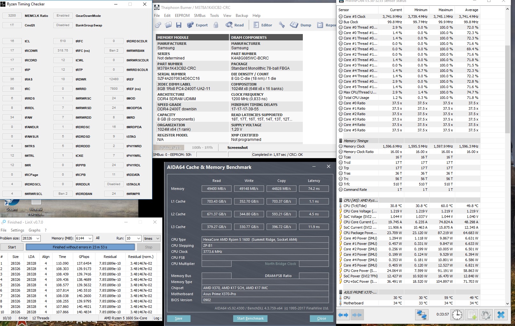Viewport: 515px width, 326px height.
Task: Open the Backup menu in Thaiphoon Burner
Action: pos(242,16)
